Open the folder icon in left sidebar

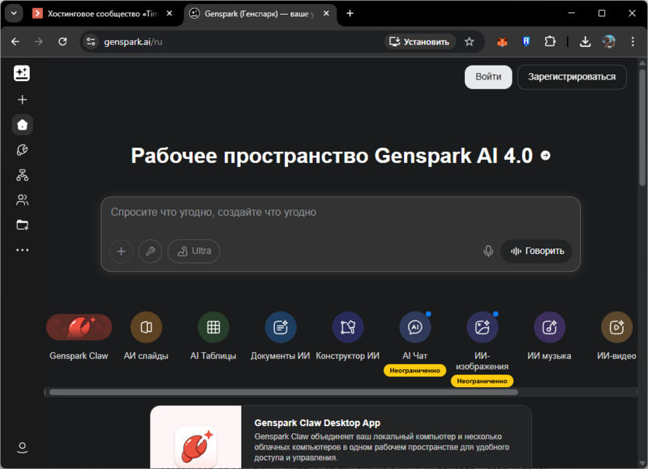point(23,225)
